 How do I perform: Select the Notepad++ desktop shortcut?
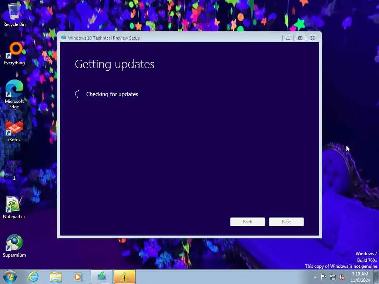coord(14,207)
